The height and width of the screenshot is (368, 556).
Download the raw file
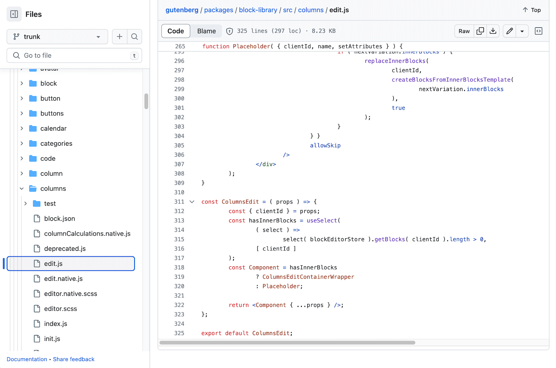tap(493, 31)
